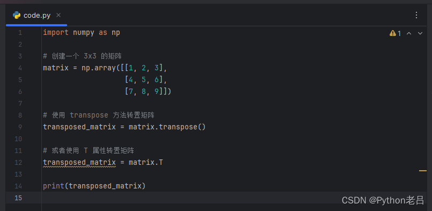Click the row '[4, 5, 6],' on line 5
432x211 pixels.
click(146, 80)
